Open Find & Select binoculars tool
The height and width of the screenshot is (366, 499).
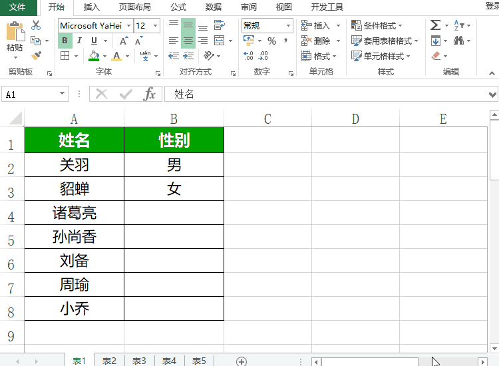(x=459, y=41)
